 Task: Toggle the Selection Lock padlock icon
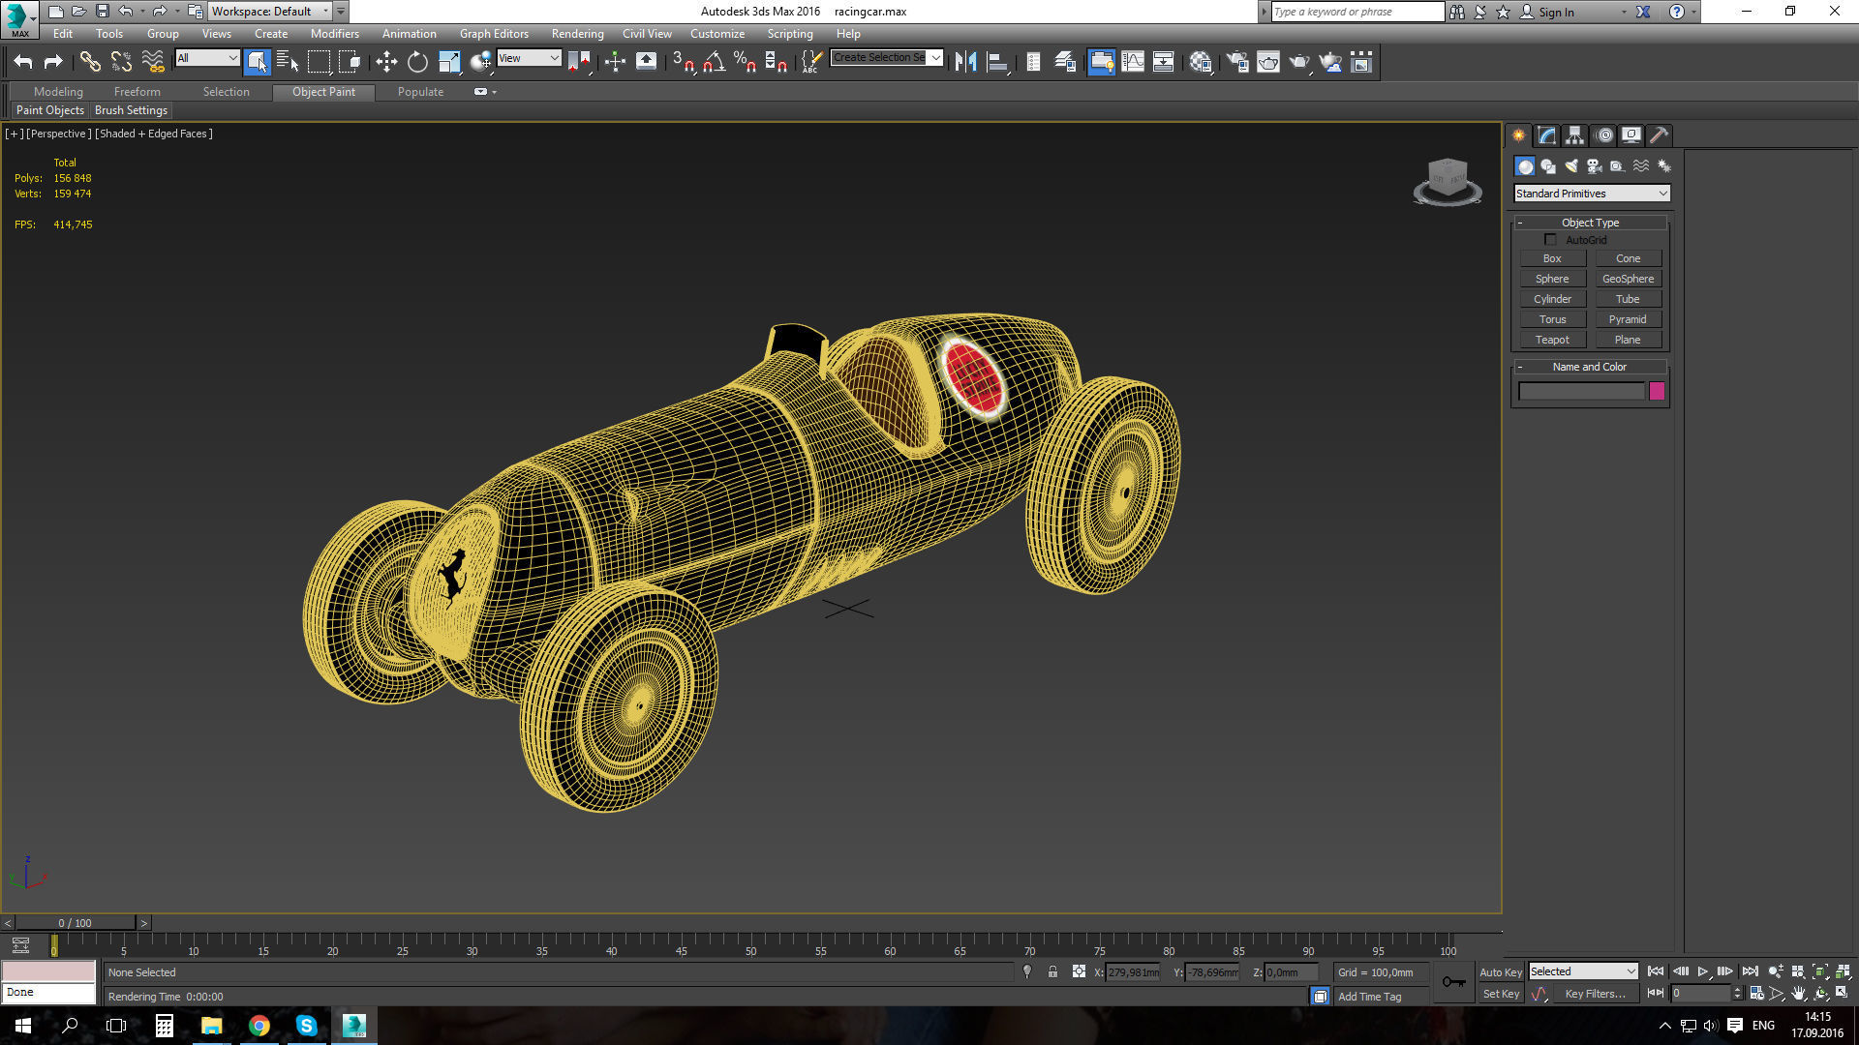(x=1052, y=972)
